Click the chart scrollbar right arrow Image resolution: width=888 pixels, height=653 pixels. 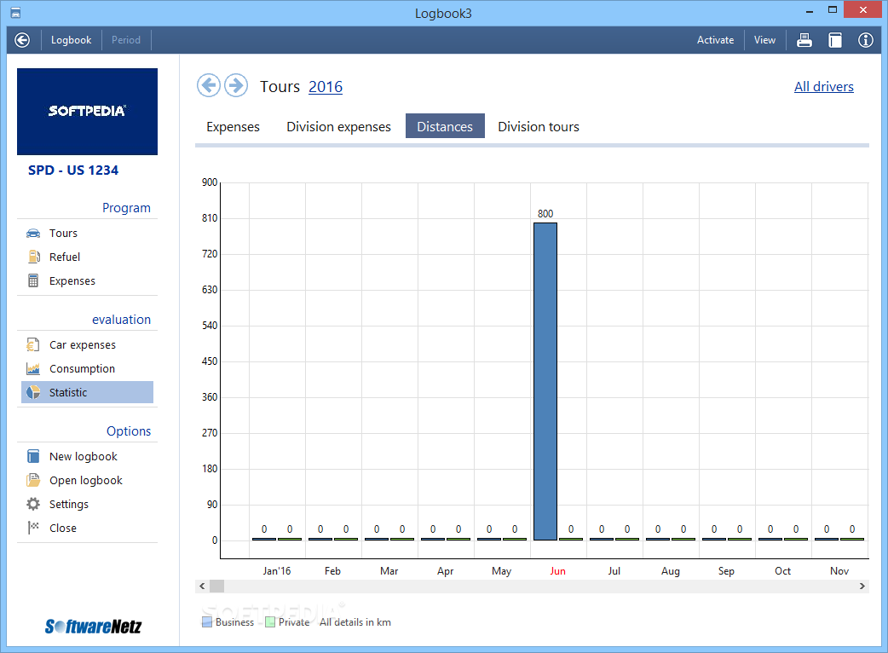pyautogui.click(x=862, y=587)
